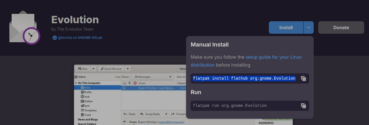Click the message status column header icon
369x125 pixels.
coord(124,83)
